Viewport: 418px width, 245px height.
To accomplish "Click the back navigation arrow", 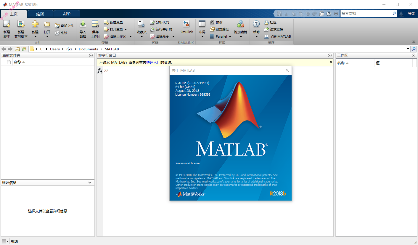I will (4, 49).
